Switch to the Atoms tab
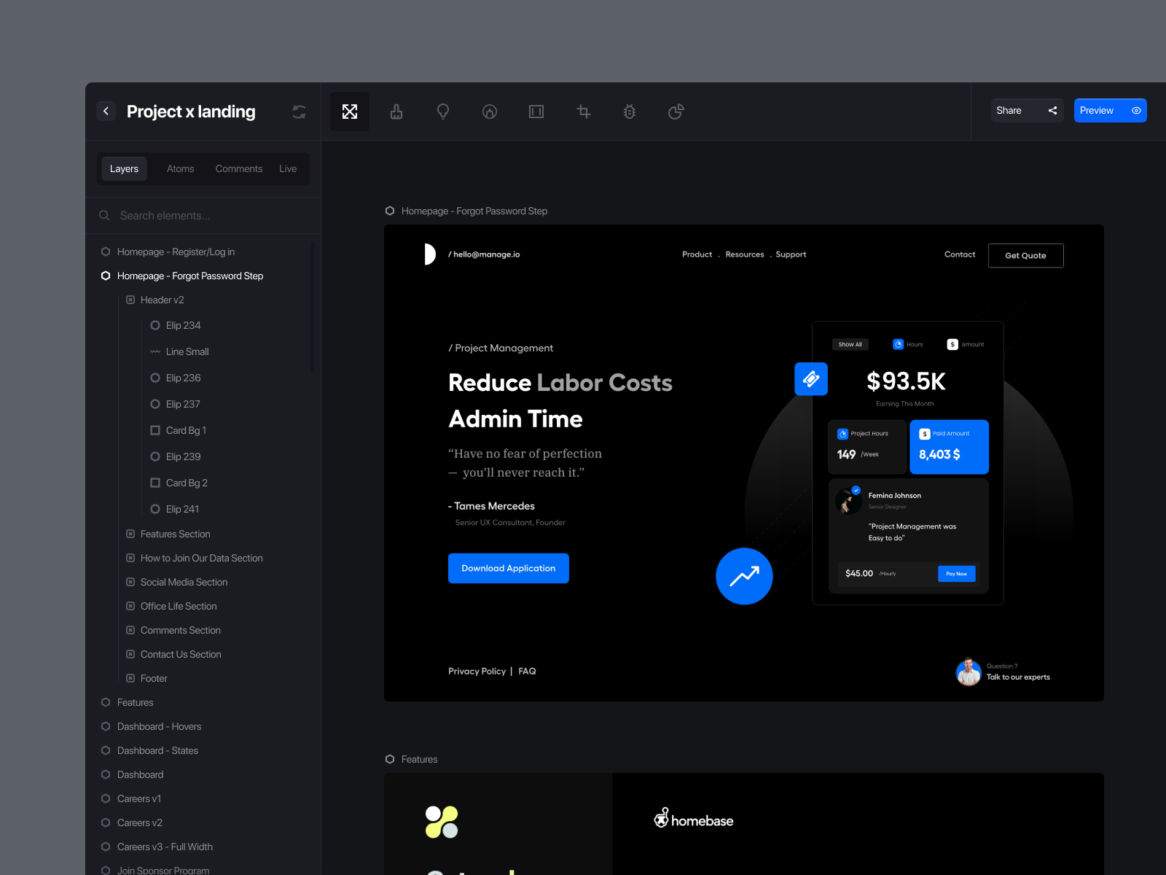This screenshot has width=1166, height=875. (181, 168)
